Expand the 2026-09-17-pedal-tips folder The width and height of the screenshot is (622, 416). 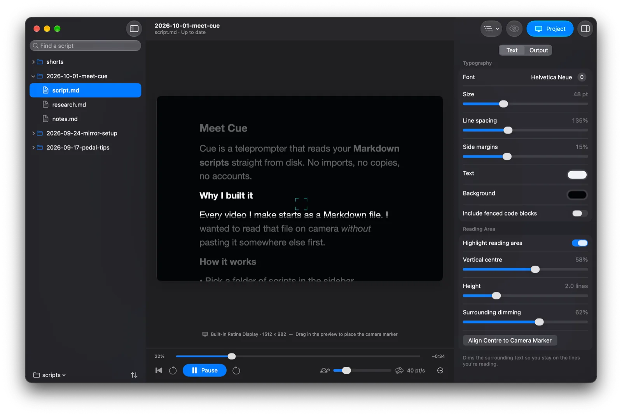tap(33, 148)
